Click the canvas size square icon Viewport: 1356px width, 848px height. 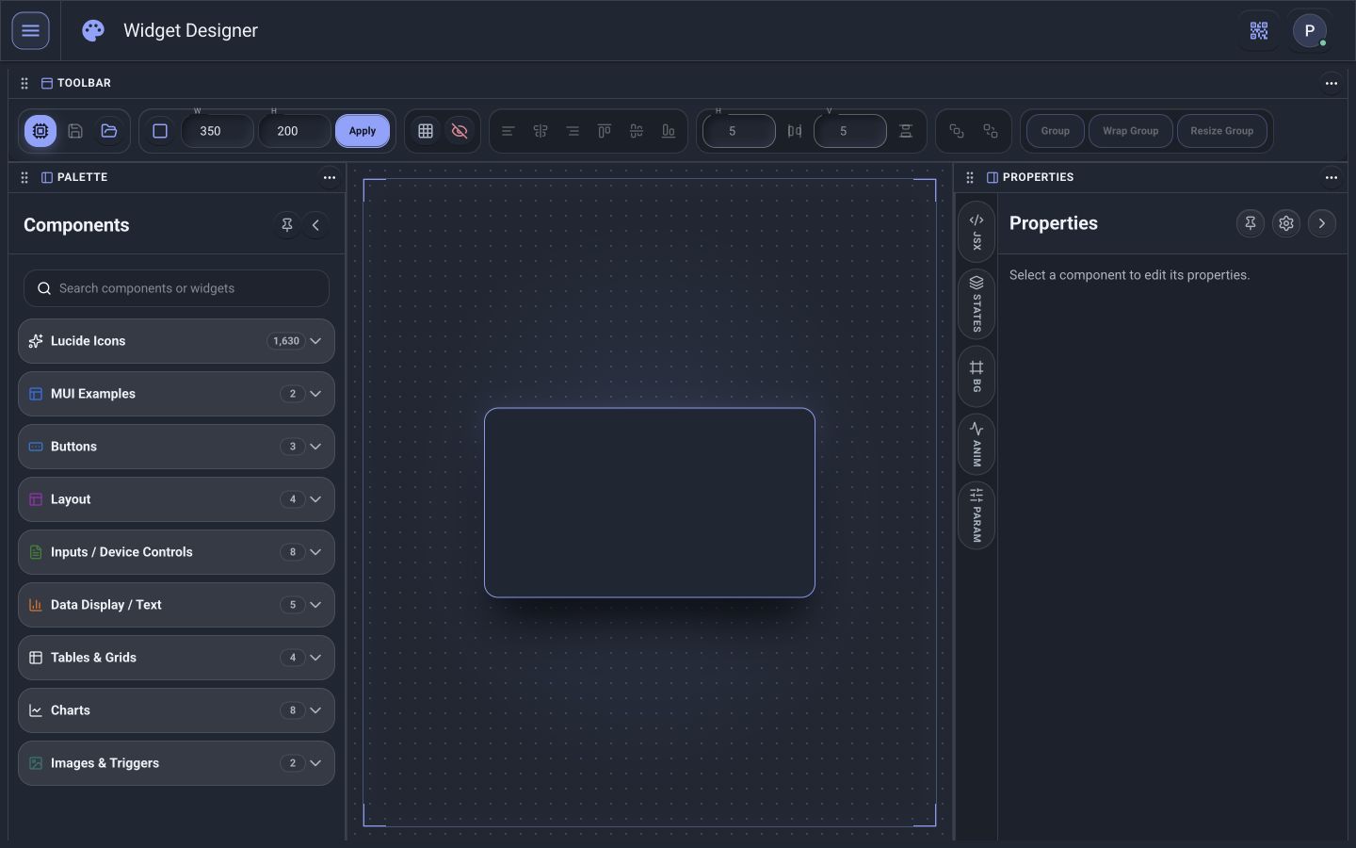click(x=160, y=131)
